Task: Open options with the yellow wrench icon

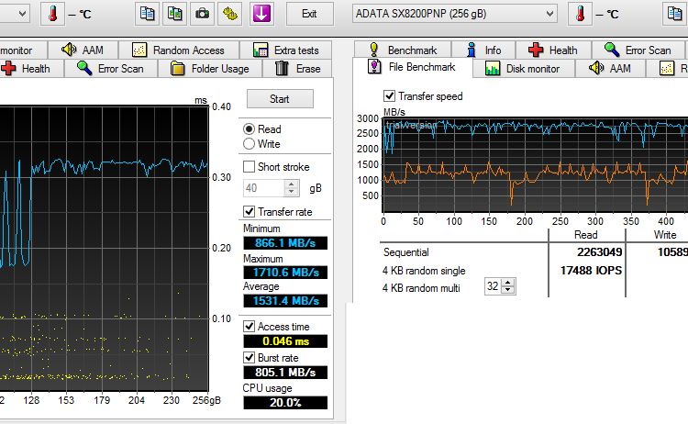Action: (x=231, y=14)
